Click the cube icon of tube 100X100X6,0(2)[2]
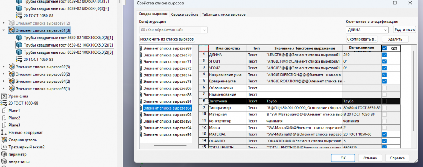 (19, 45)
